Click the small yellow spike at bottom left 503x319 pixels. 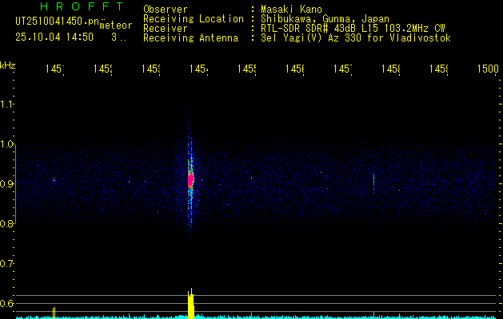coord(54,311)
